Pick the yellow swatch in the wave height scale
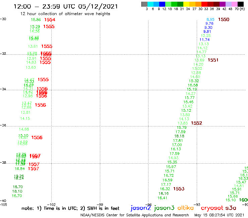 coord(186,4)
